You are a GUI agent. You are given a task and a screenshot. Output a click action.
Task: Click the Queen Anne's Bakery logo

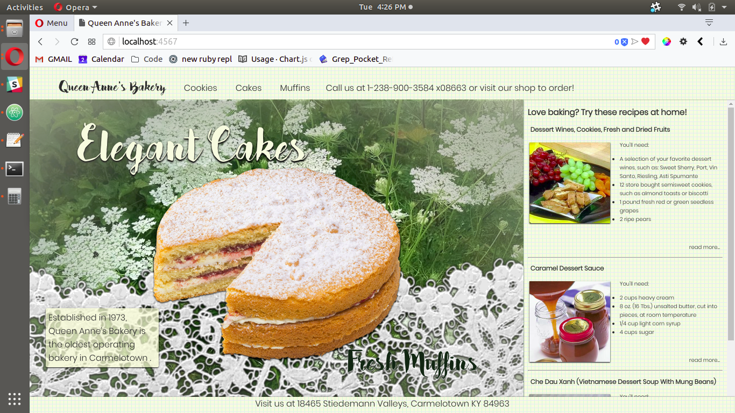pos(112,87)
